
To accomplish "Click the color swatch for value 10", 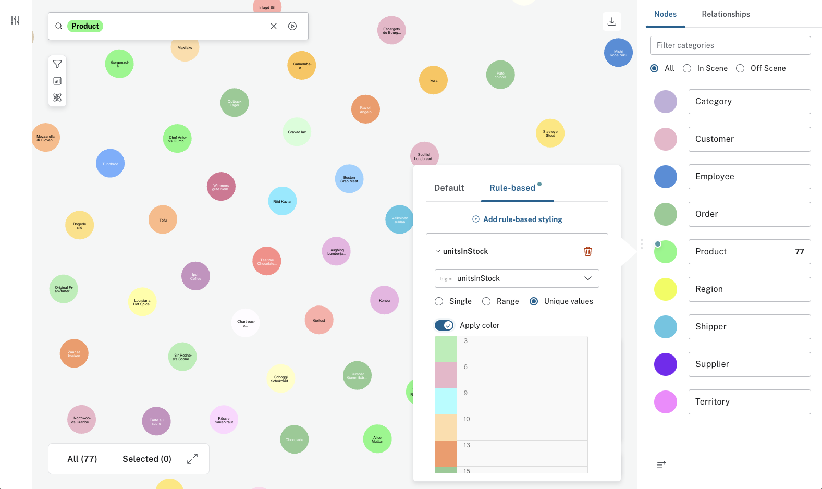I will [x=446, y=427].
